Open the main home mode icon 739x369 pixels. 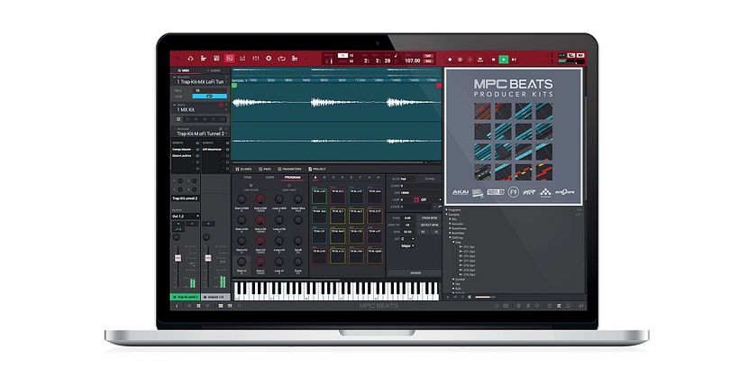[x=190, y=59]
